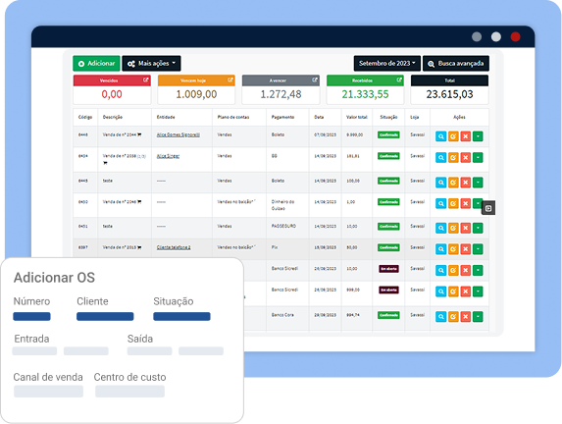Delete the Pix payment entry
Screen dimensions: 562x424
pos(466,249)
